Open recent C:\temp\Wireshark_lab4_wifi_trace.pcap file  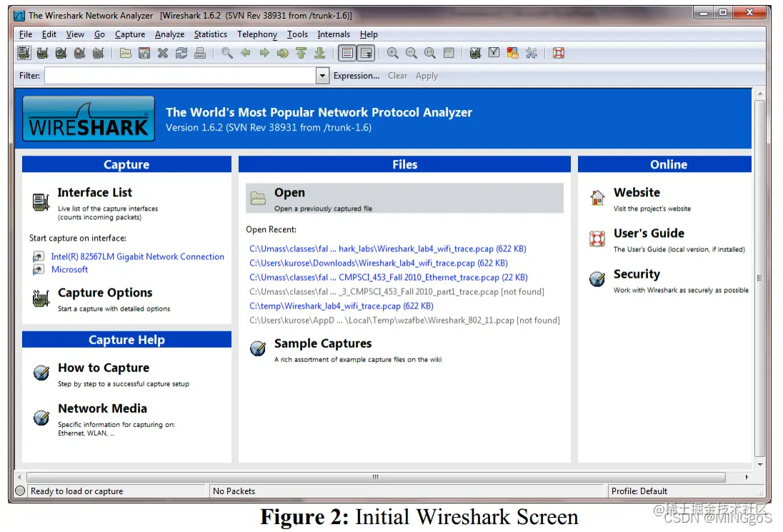tap(341, 306)
